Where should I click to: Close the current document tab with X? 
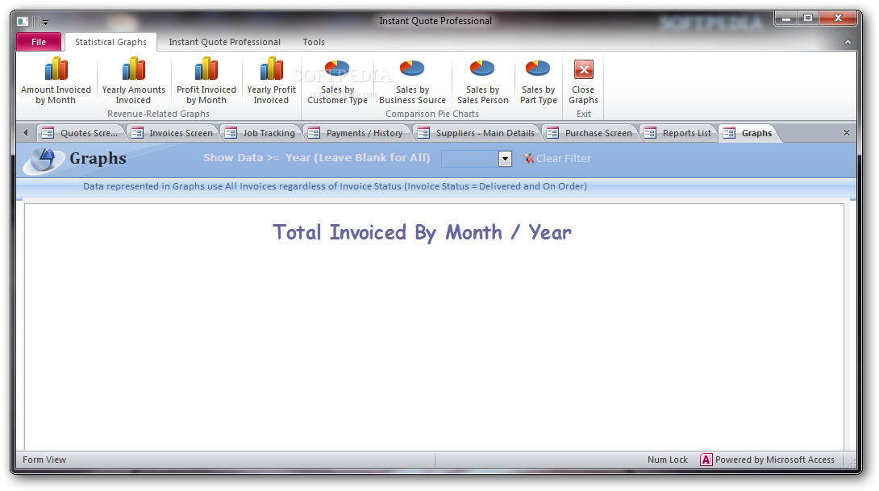847,133
